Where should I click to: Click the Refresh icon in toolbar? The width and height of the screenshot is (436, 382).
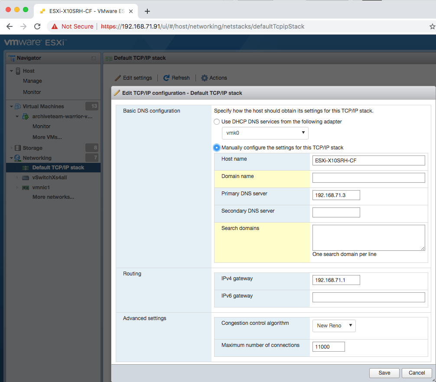166,78
